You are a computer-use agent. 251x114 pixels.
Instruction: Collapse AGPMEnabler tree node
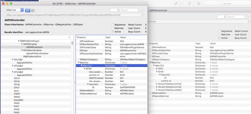(x=22, y=44)
